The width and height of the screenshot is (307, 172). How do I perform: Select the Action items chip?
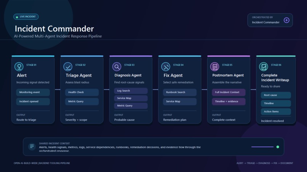(276, 112)
